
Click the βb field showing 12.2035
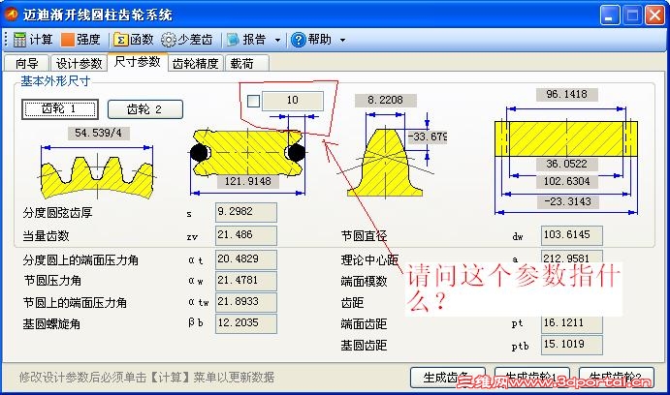246,323
